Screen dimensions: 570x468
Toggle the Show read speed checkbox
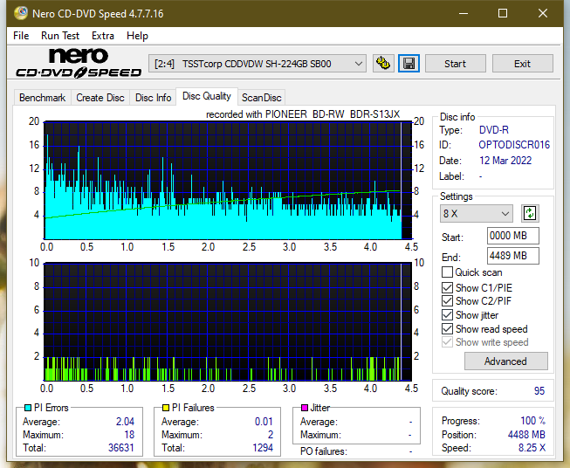tap(447, 328)
